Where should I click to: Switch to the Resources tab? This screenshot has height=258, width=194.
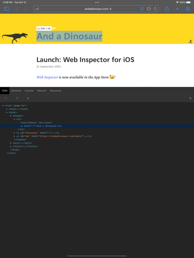[56, 91]
